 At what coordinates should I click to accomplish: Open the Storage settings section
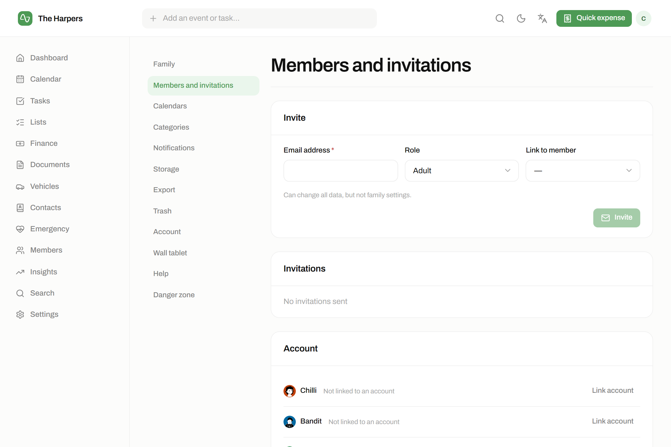coord(204,169)
